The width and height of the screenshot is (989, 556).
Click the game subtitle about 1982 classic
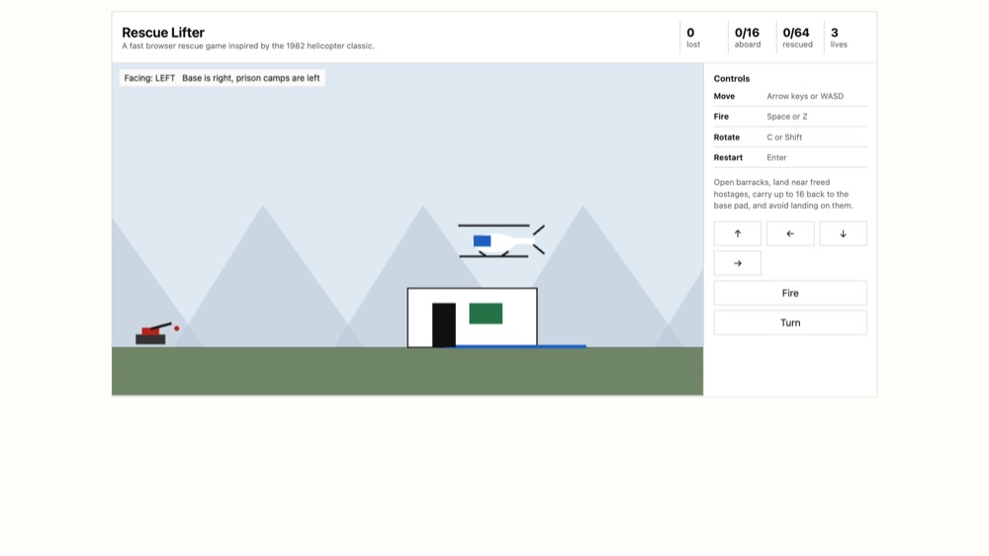click(248, 46)
